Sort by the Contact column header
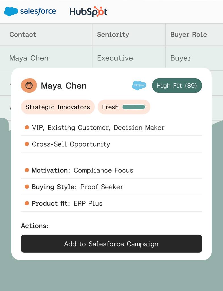Image resolution: width=223 pixels, height=291 pixels. coord(23,35)
